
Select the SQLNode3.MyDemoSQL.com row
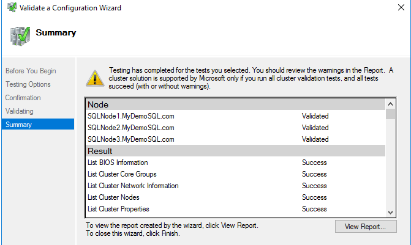tap(131, 139)
